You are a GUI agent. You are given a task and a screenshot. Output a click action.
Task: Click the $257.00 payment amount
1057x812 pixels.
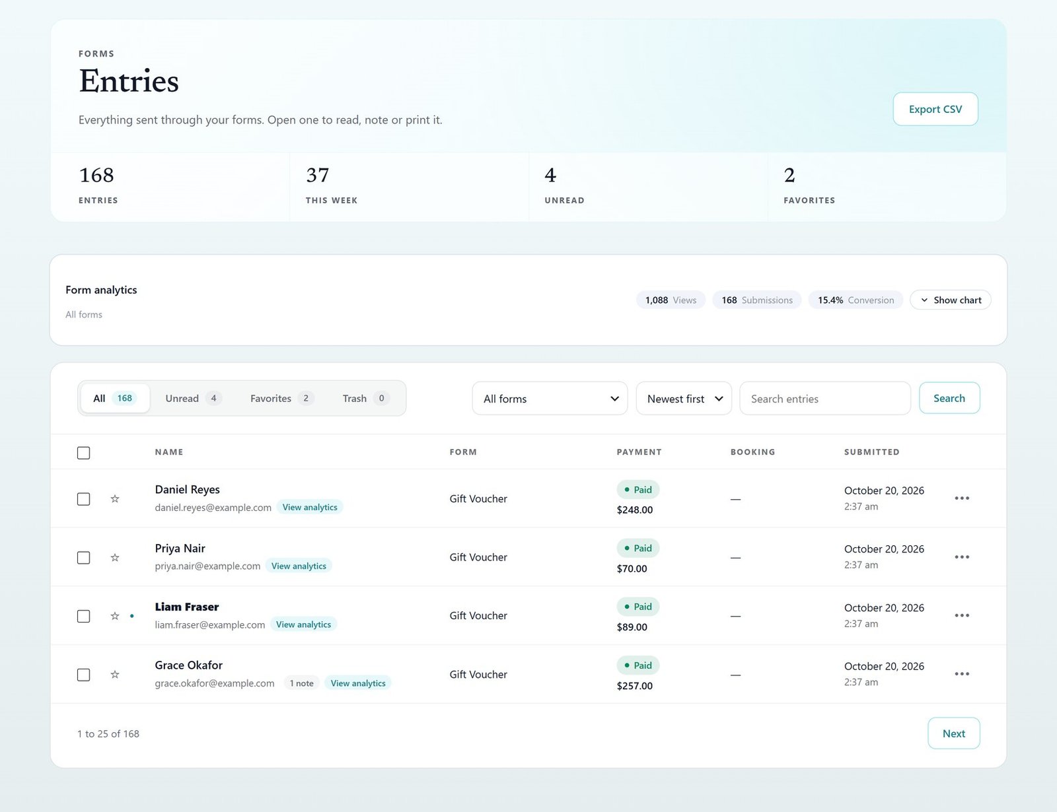click(635, 686)
